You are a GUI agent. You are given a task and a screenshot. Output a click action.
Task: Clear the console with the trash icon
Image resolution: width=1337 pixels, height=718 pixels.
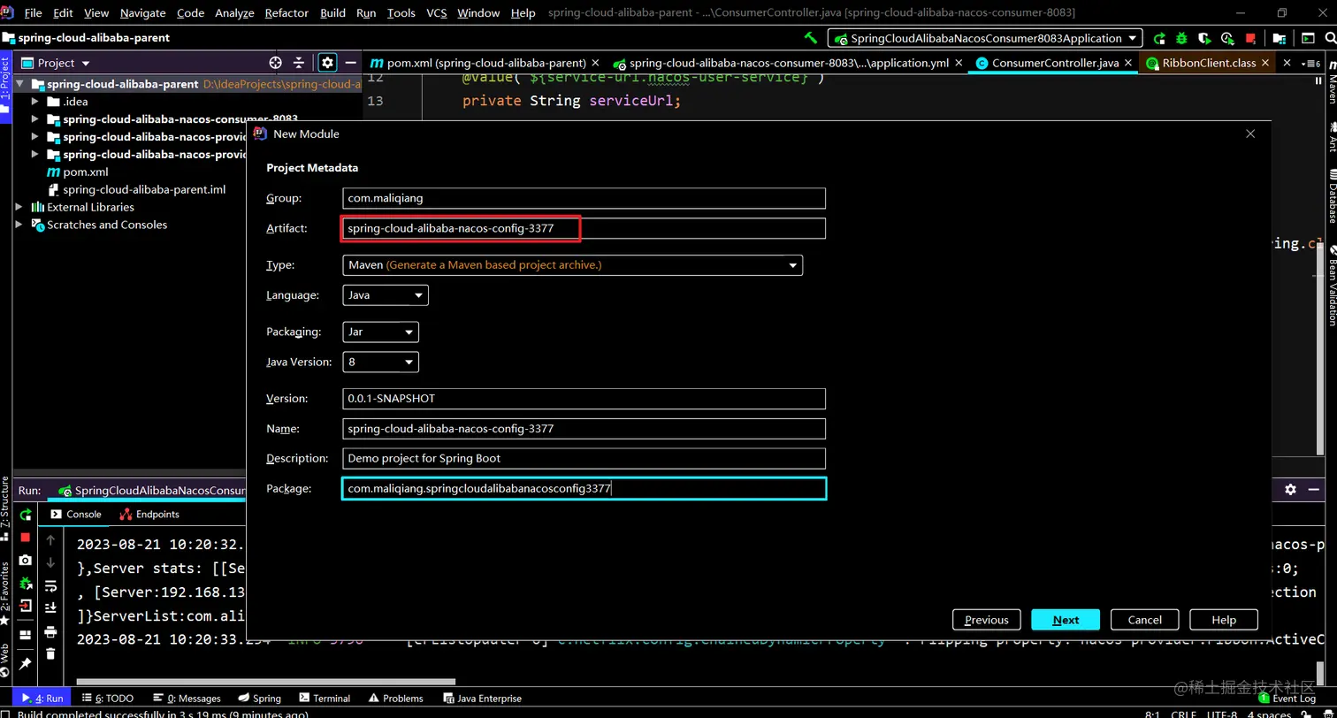(x=50, y=653)
